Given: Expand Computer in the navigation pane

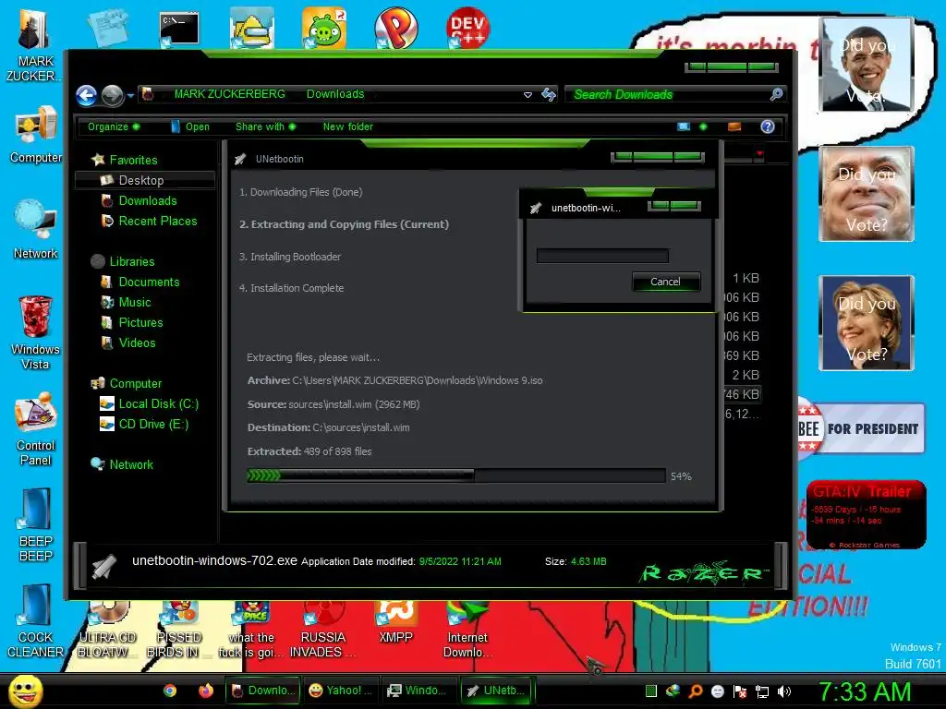Looking at the screenshot, I should click(x=127, y=383).
